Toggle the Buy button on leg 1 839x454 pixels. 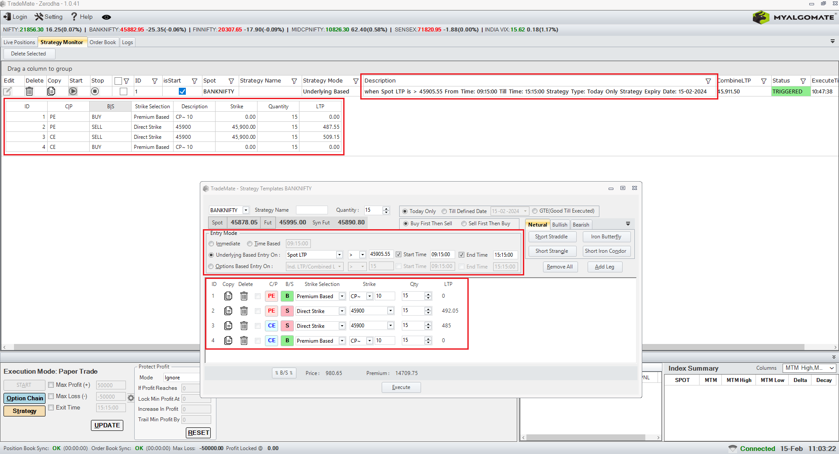pyautogui.click(x=287, y=296)
